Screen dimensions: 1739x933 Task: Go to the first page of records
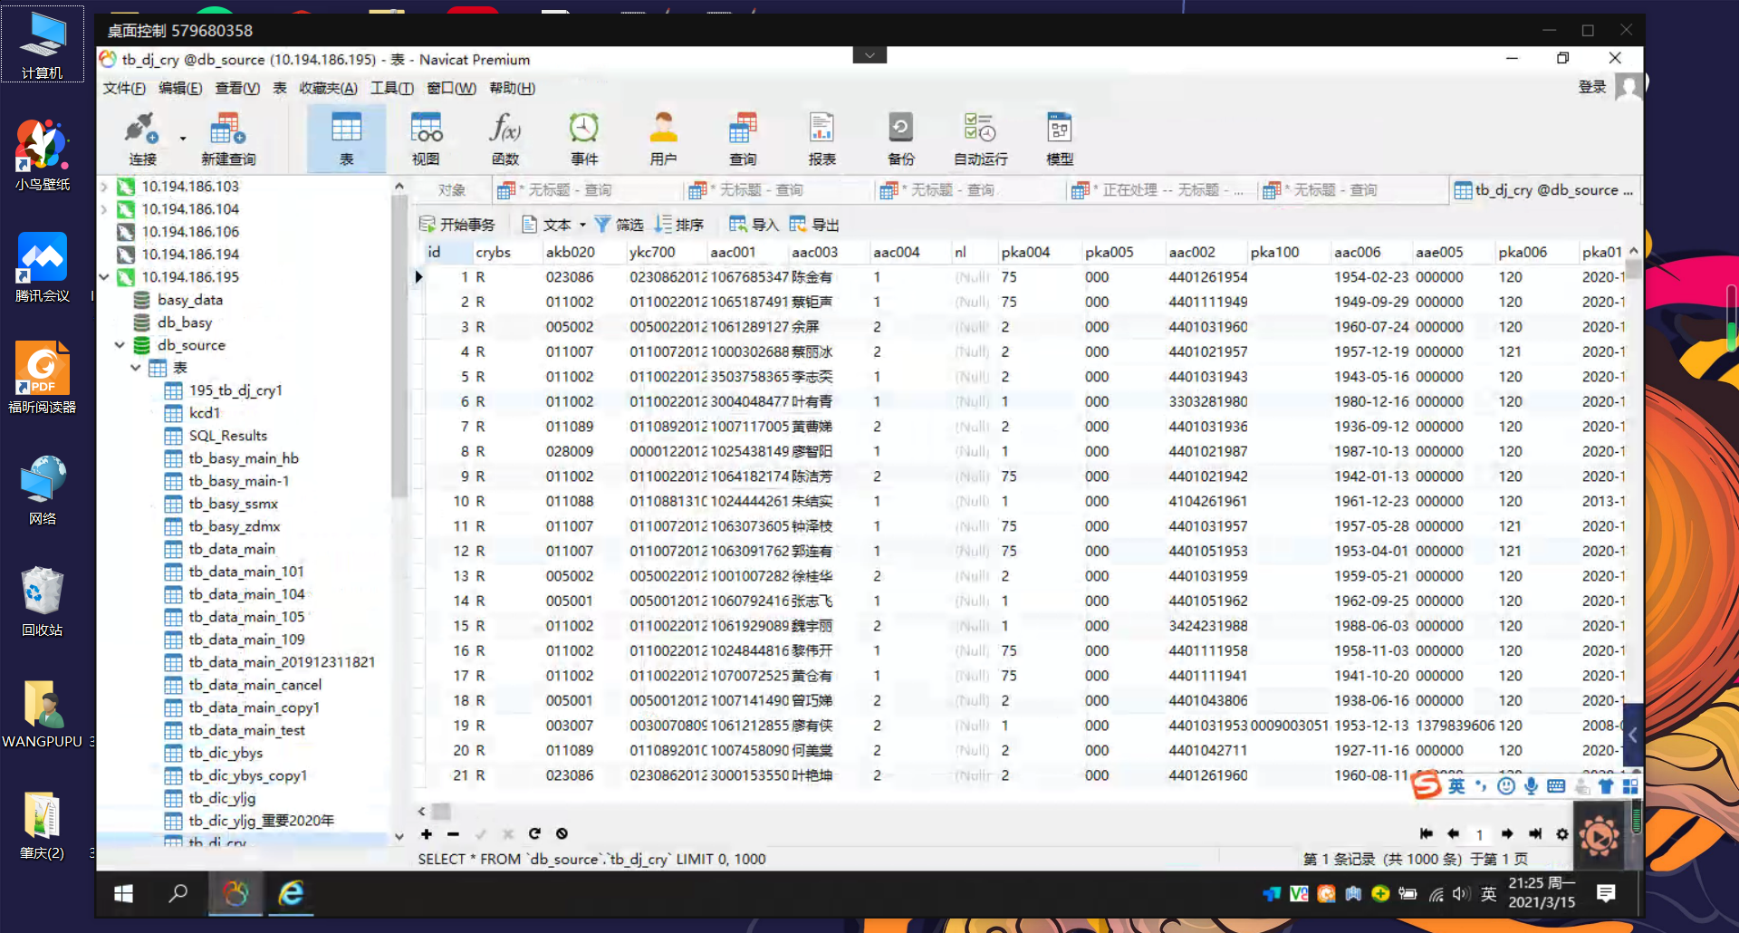1426,833
